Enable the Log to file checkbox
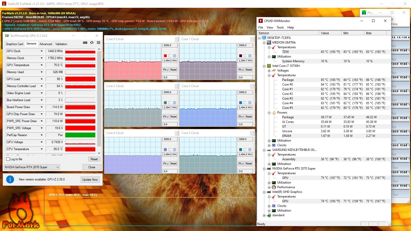Viewport: 411px width, 231px height. [x=8, y=159]
